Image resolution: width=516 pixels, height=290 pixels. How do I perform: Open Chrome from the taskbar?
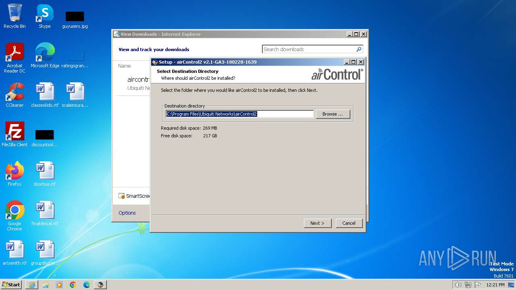(x=73, y=285)
